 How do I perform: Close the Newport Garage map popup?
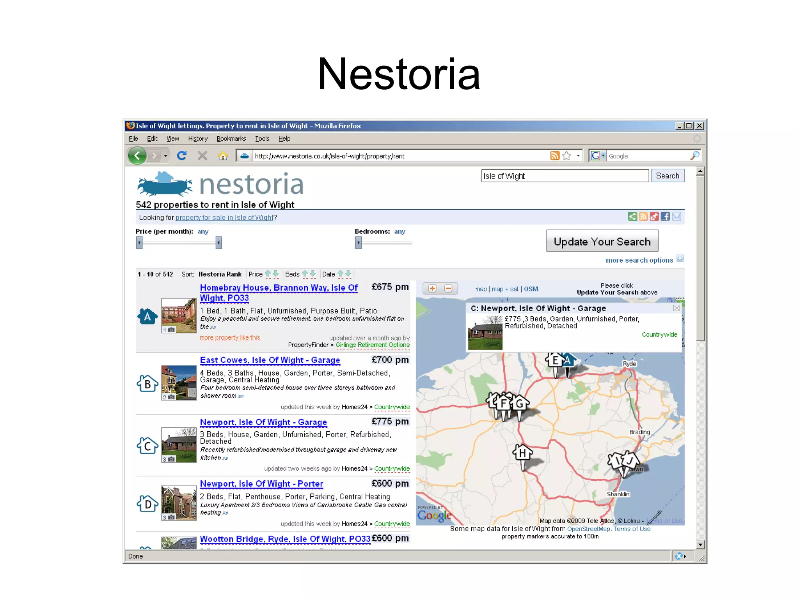tap(676, 308)
